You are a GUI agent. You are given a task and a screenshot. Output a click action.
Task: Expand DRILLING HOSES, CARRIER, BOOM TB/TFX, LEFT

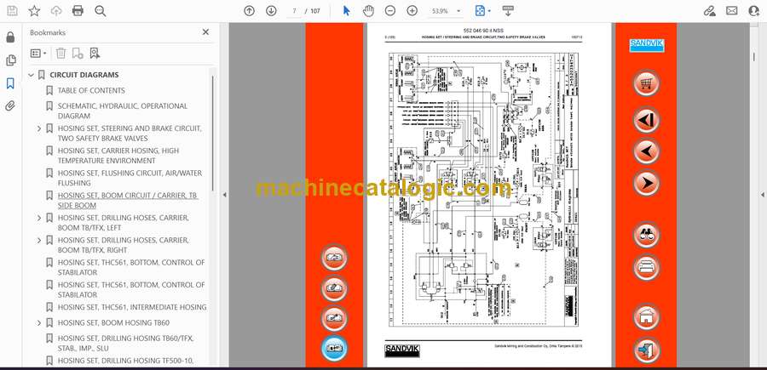[x=39, y=218]
